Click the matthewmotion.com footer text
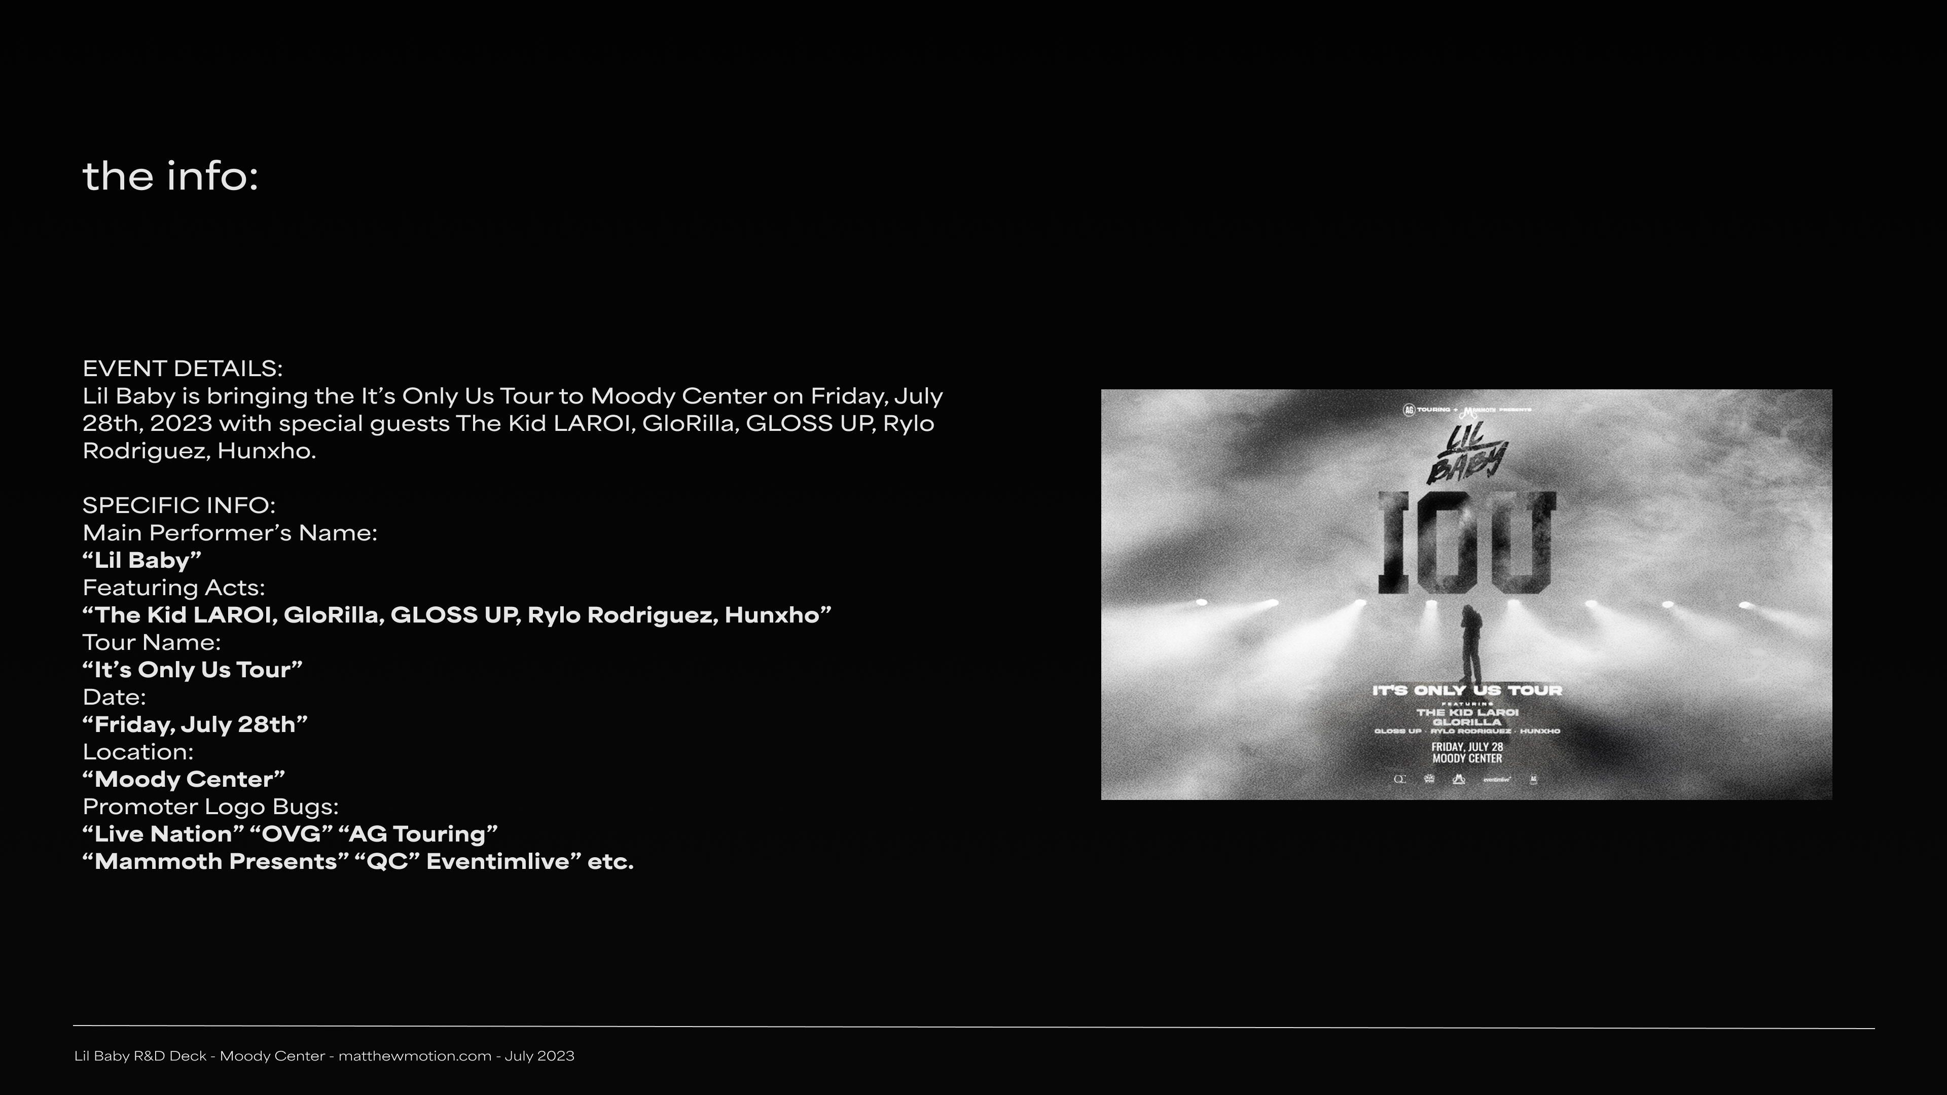Image resolution: width=1947 pixels, height=1095 pixels. 414,1055
